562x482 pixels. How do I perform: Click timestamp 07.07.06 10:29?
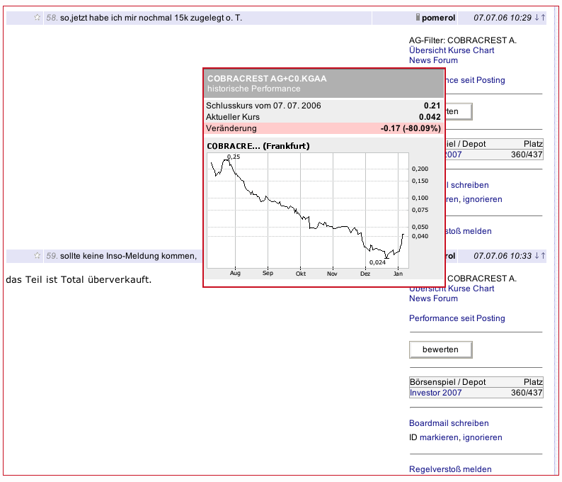tap(502, 18)
